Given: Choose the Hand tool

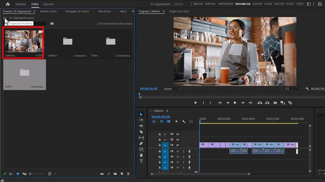Looking at the screenshot, I should 141,155.
